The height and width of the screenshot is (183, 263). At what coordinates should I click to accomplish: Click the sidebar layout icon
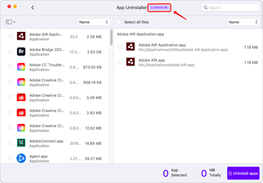coord(9,22)
